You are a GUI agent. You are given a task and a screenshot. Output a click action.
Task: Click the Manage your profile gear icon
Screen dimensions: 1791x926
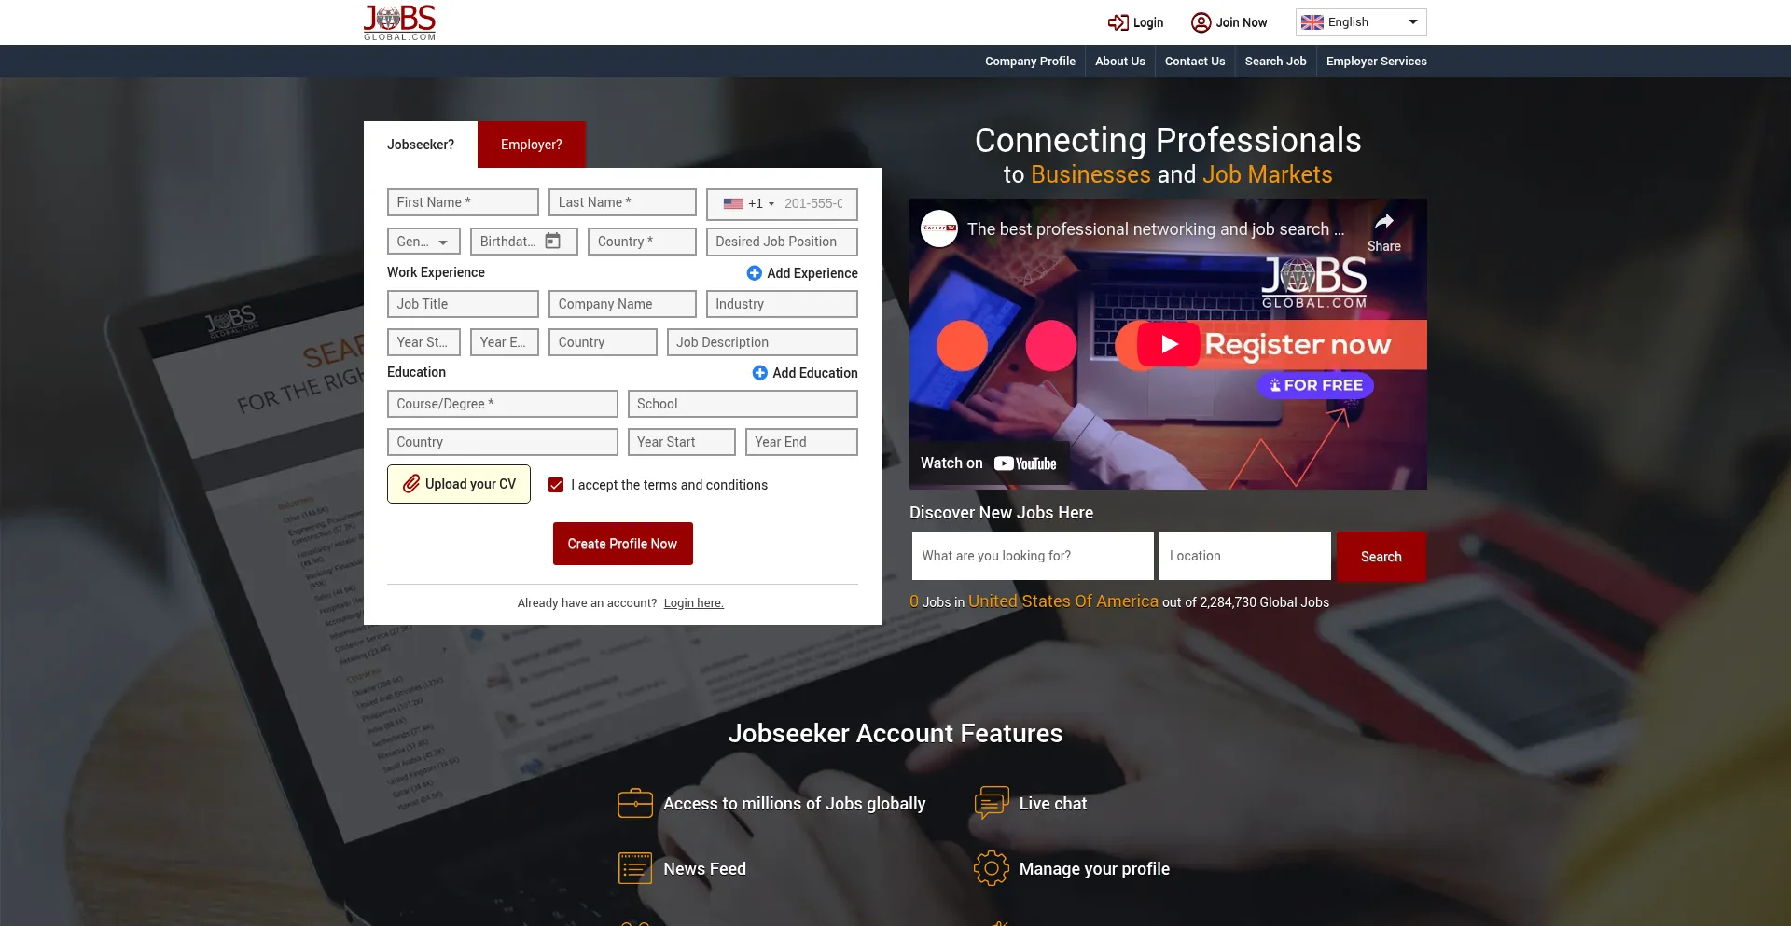992,868
